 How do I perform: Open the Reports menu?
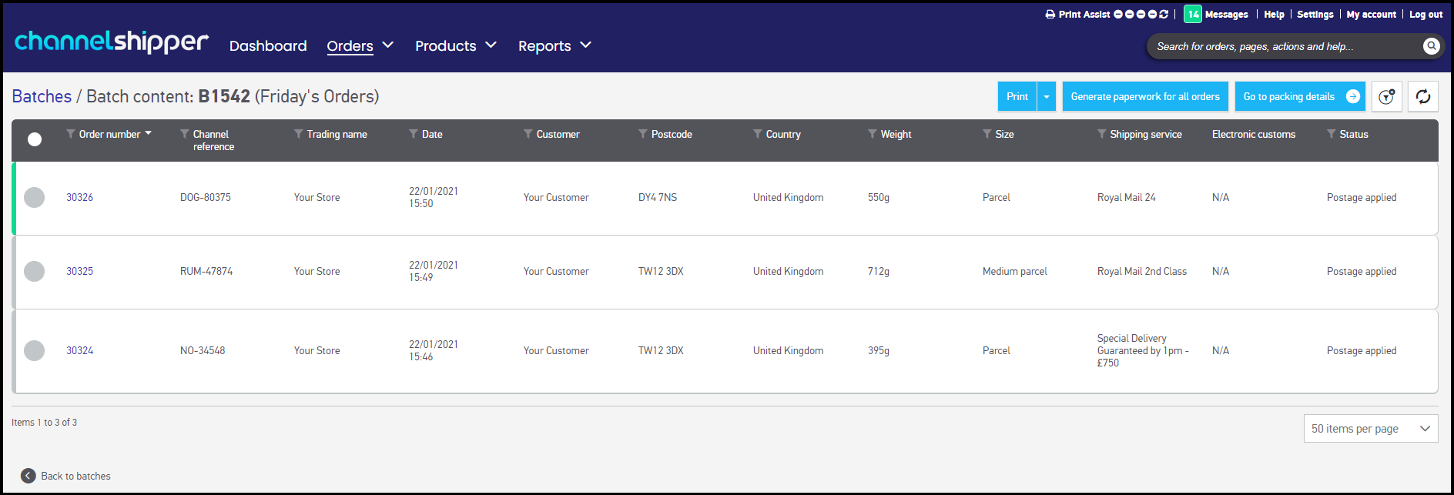554,46
